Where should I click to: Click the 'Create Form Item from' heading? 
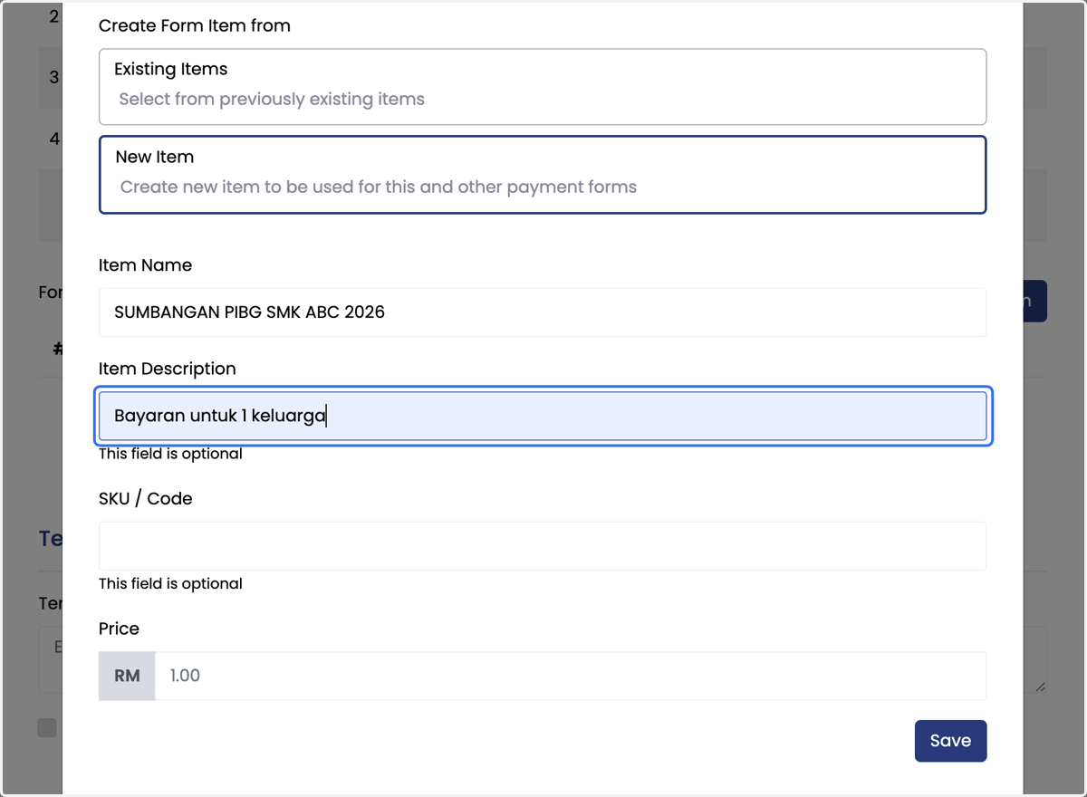195,25
